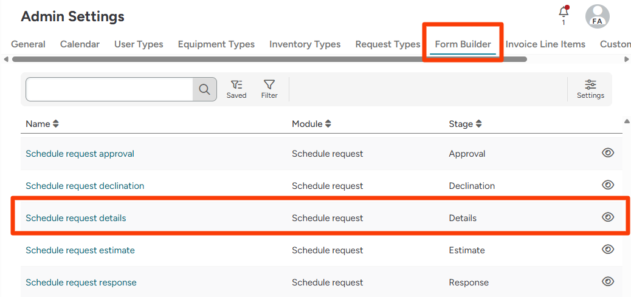Open the notifications bell
The height and width of the screenshot is (297, 631).
[x=564, y=13]
